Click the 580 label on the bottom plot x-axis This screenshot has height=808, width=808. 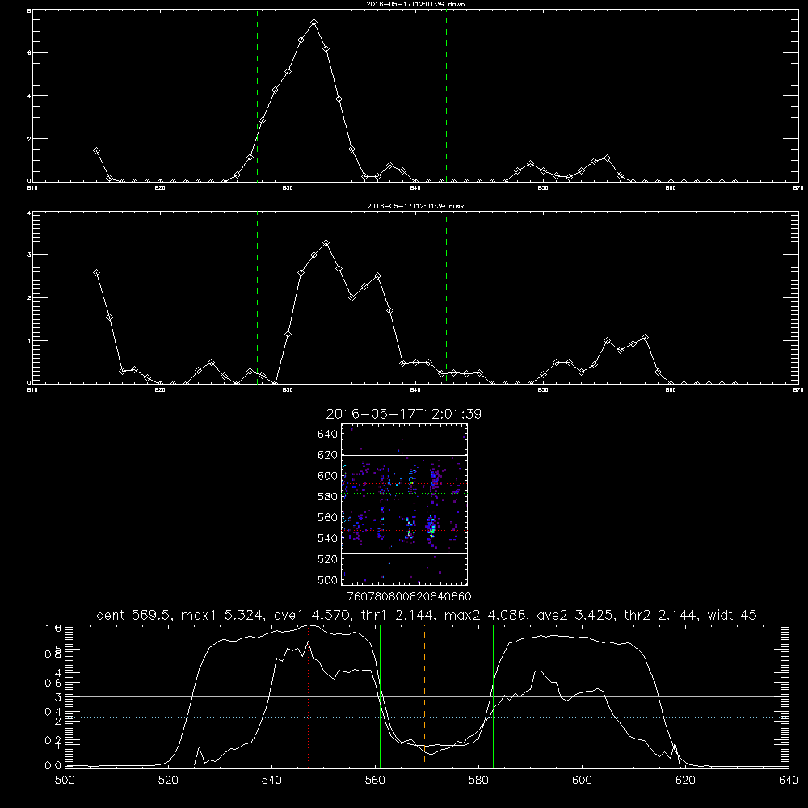(478, 781)
